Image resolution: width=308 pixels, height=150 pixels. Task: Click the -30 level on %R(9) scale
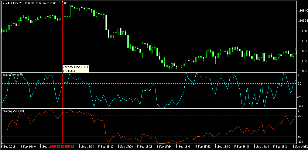tap(299, 84)
